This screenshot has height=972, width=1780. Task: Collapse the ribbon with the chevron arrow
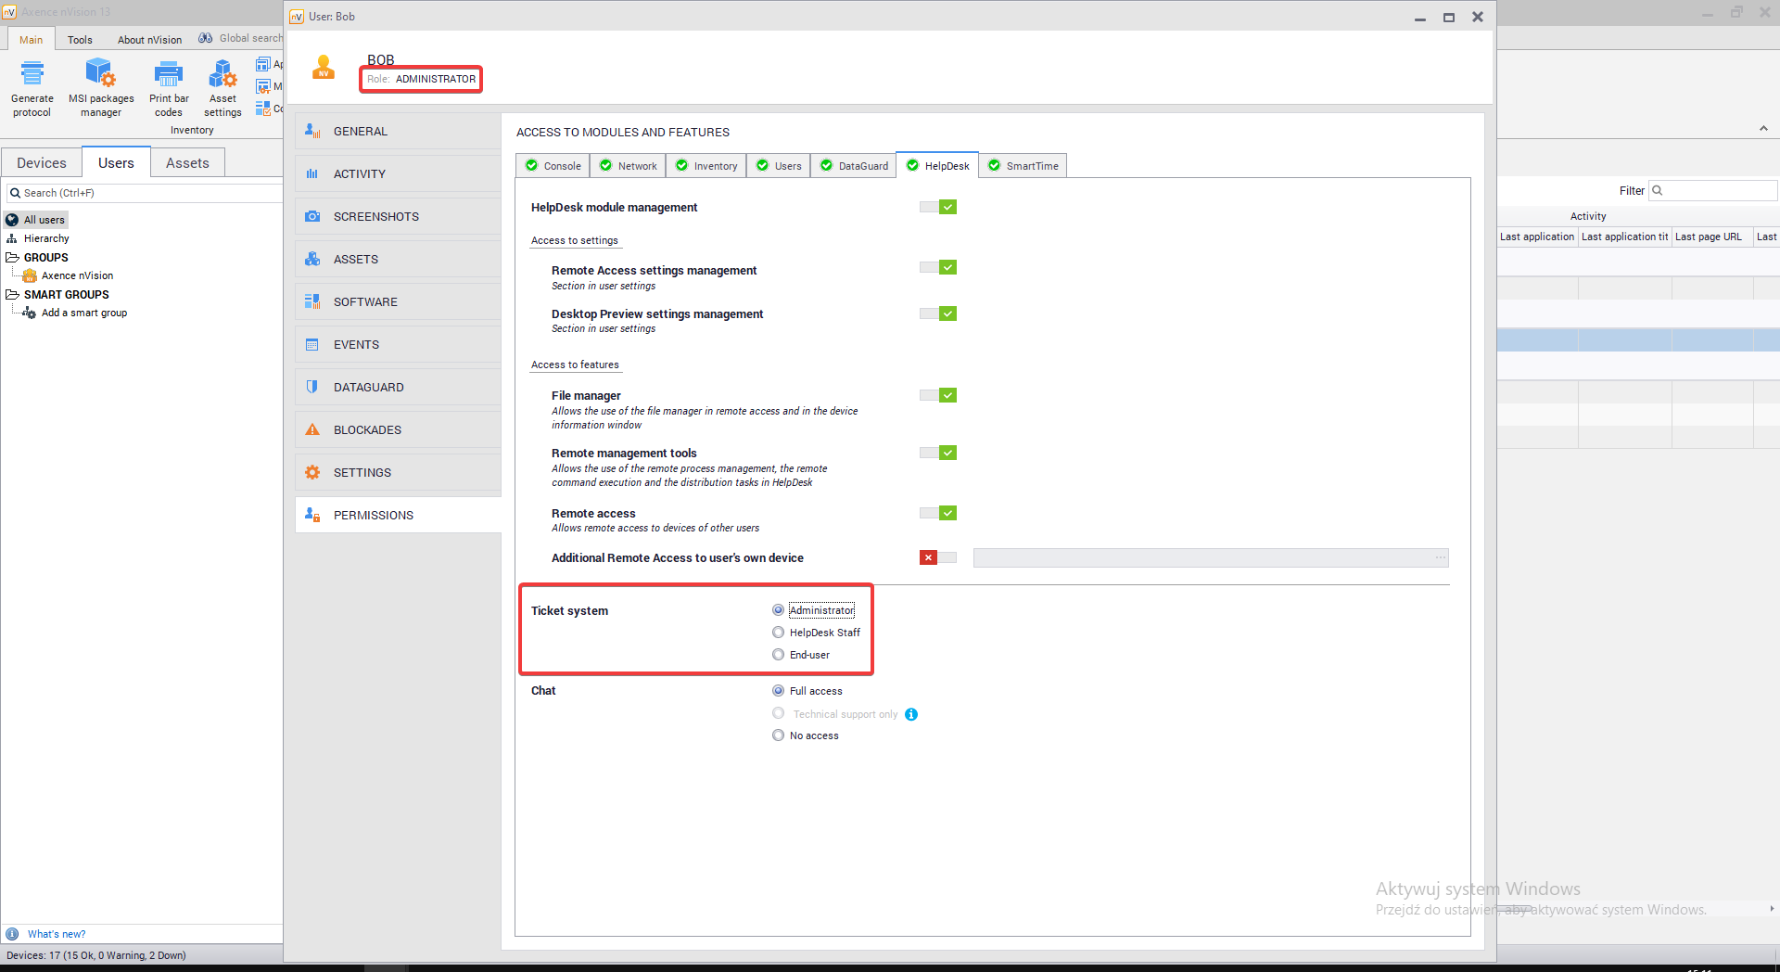(1763, 129)
